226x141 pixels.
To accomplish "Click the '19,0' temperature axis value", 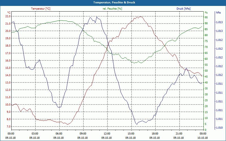I will (x=8, y=38).
